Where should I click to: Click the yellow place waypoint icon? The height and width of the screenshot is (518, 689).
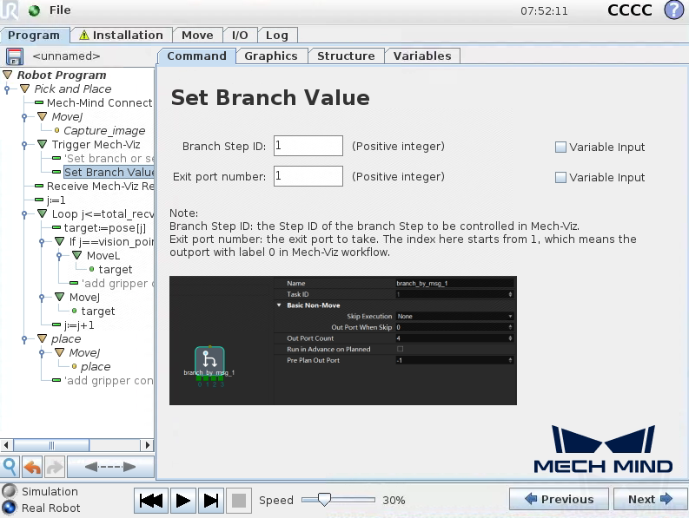tap(74, 366)
